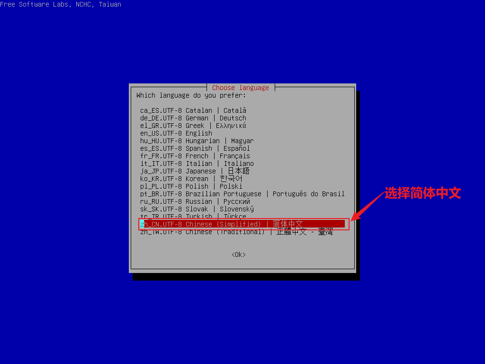Choose es_ES.UTF-8 Spanish language entry
The width and height of the screenshot is (485, 364).
[195, 148]
